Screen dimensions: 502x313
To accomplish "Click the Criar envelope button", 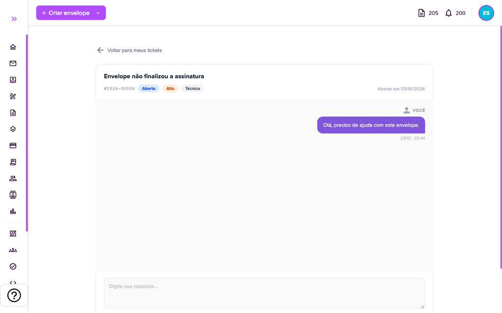I will [x=66, y=13].
